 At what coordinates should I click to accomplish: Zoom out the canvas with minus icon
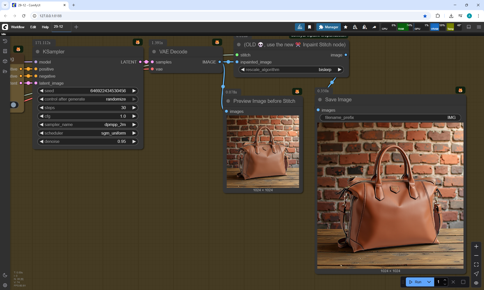476,255
